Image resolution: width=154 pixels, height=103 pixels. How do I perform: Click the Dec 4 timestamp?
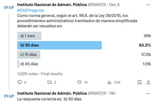pos(114,5)
